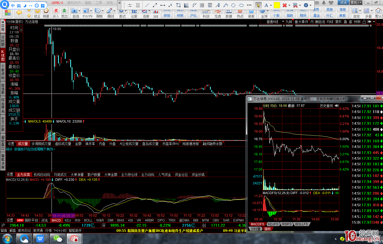The width and height of the screenshot is (383, 244).
Task: Toggle 九转 indicator overlay
Action: click(289, 22)
